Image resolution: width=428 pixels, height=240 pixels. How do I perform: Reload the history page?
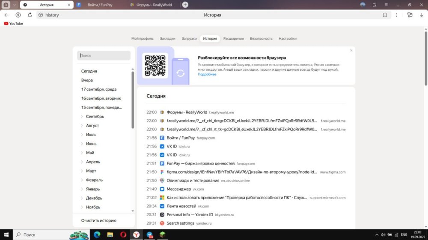pos(30,15)
